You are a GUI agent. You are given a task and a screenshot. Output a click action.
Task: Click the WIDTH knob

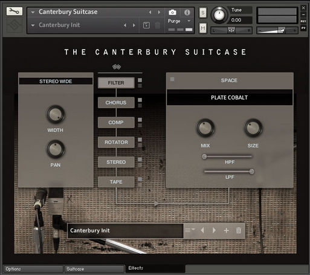click(56, 114)
